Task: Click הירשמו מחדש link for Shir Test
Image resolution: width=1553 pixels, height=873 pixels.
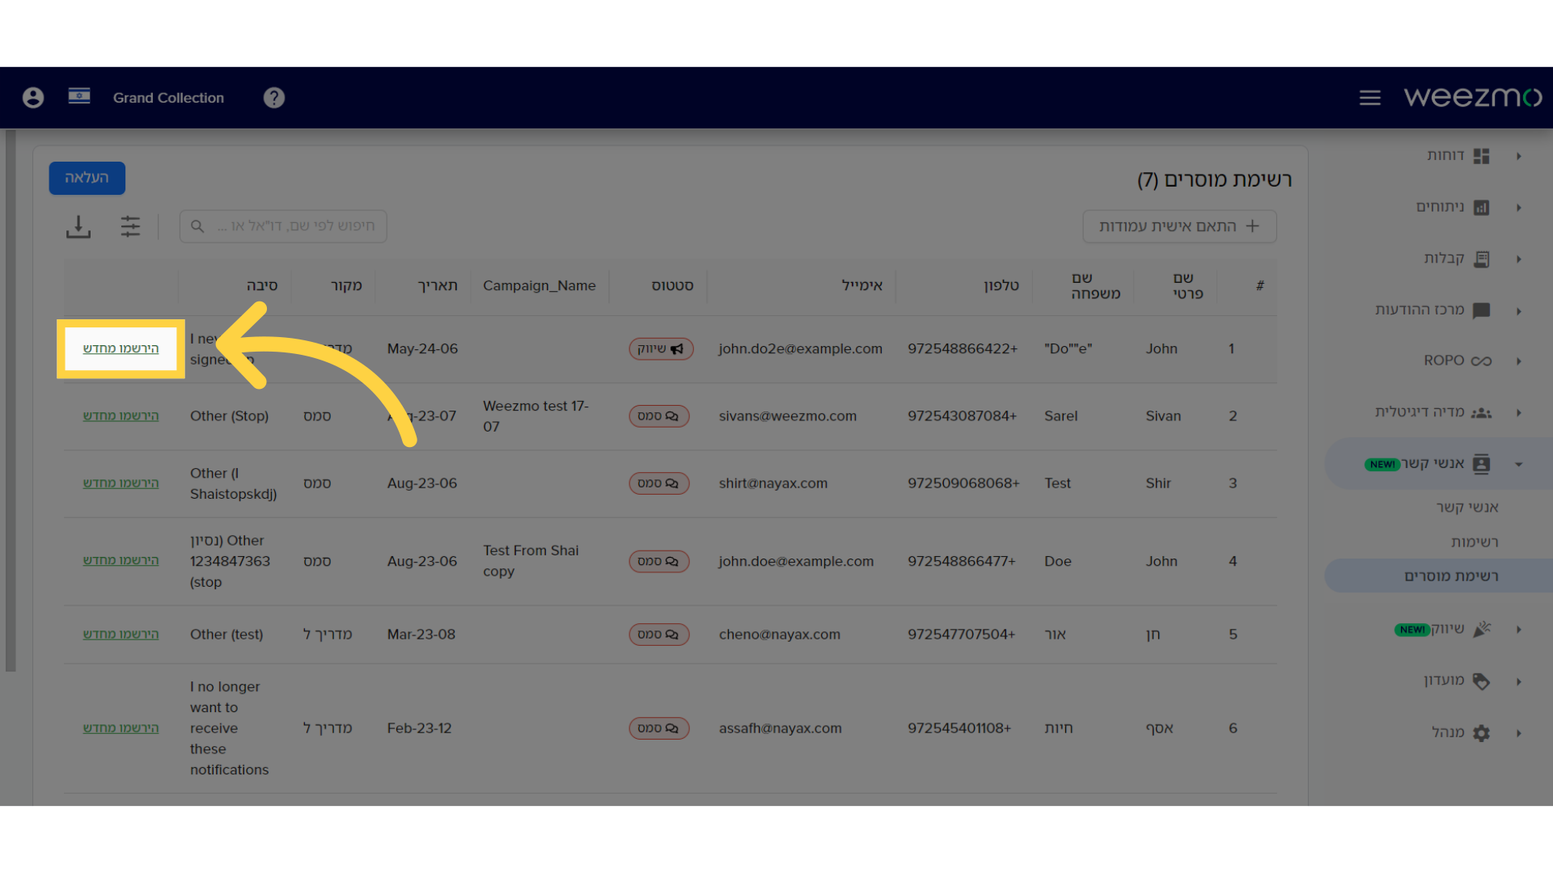Action: coord(121,483)
